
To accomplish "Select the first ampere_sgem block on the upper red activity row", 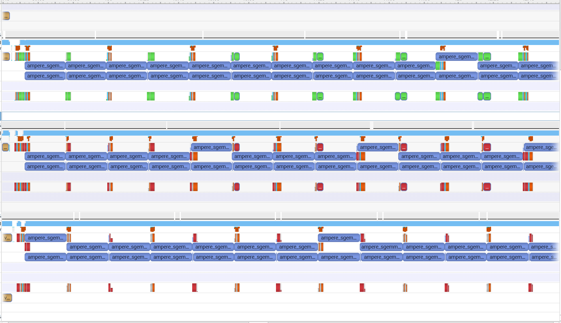I will 211,147.
